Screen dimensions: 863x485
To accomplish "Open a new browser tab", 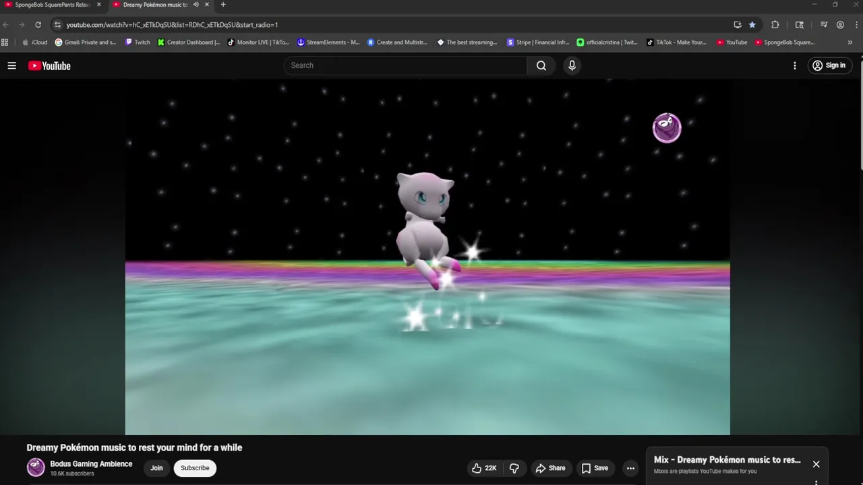I will (223, 5).
